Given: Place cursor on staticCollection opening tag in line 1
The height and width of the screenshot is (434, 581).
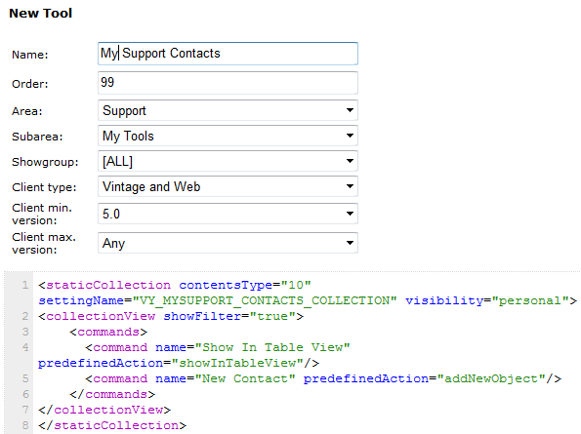Looking at the screenshot, I should 104,285.
